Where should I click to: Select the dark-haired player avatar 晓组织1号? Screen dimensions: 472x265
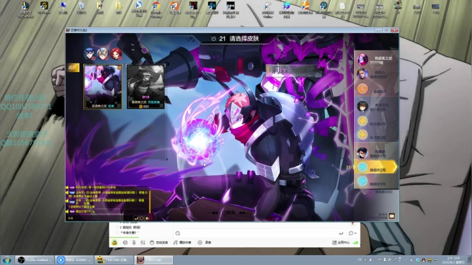tap(363, 153)
